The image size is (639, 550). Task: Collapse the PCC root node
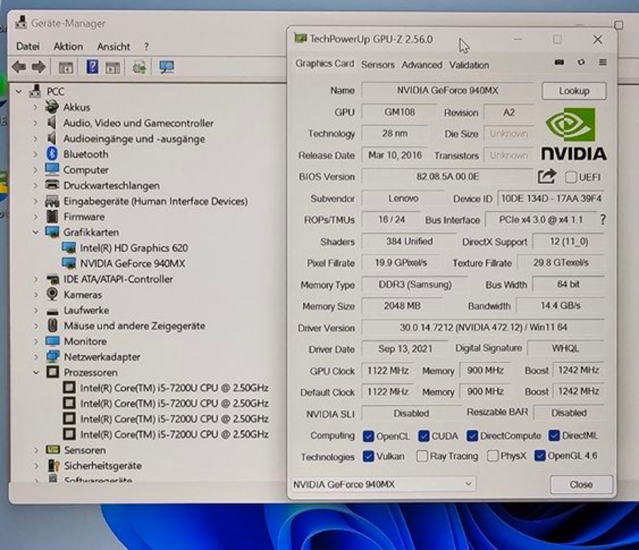19,91
